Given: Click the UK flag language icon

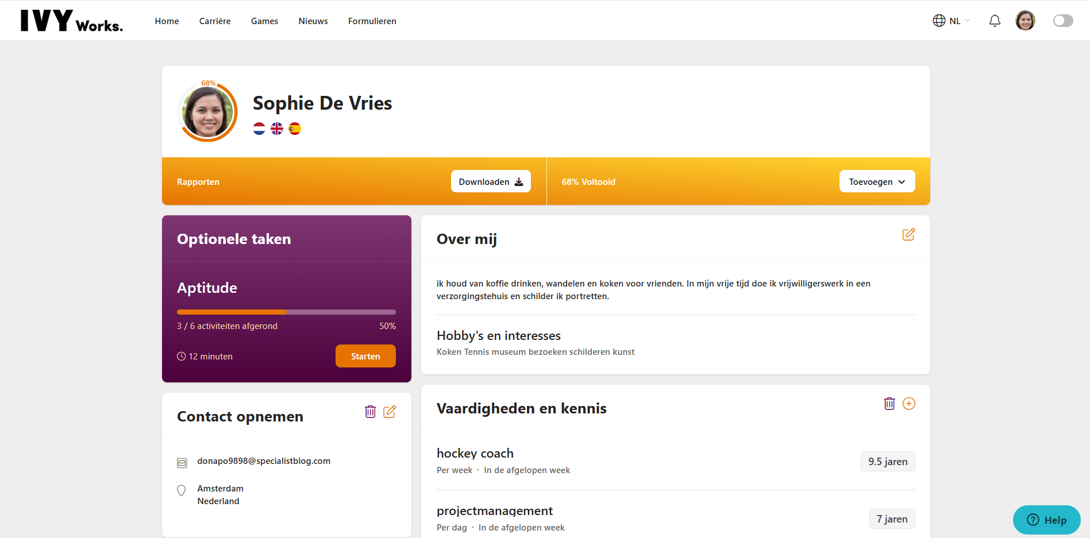Looking at the screenshot, I should [x=277, y=129].
